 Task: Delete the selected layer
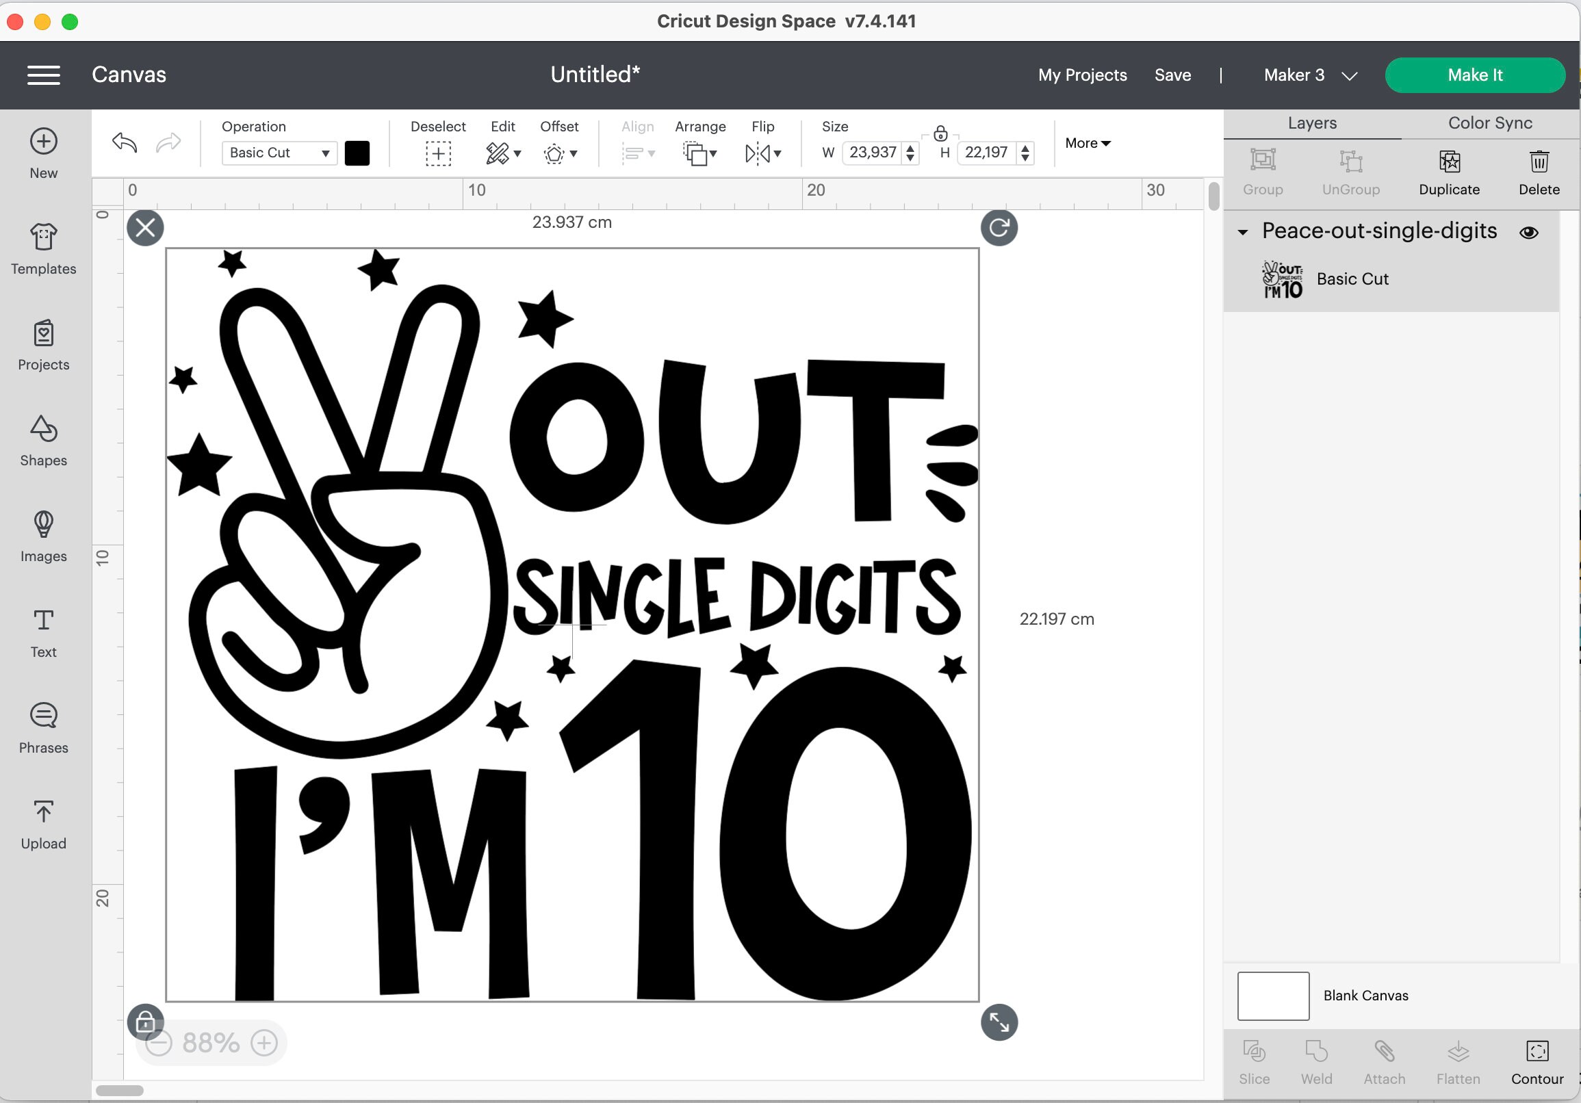(x=1539, y=171)
